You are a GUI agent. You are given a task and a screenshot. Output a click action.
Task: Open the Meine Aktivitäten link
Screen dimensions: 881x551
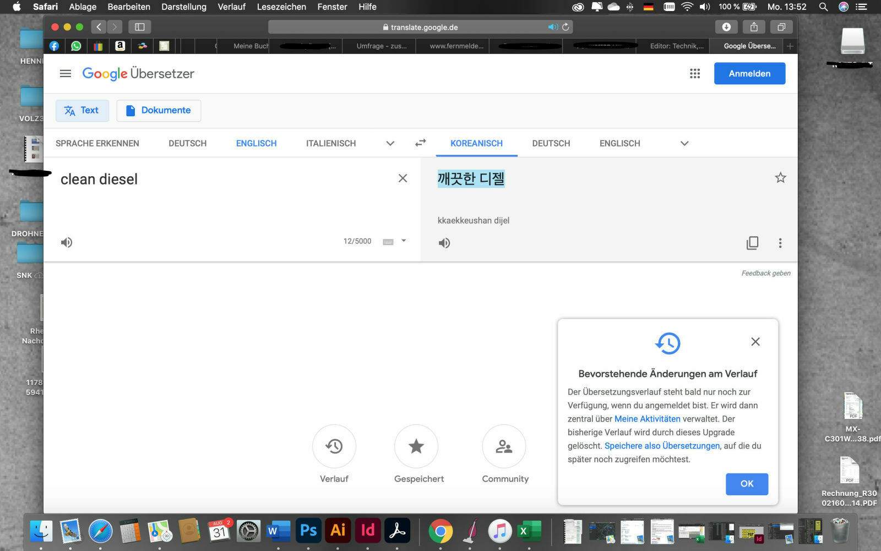647,419
